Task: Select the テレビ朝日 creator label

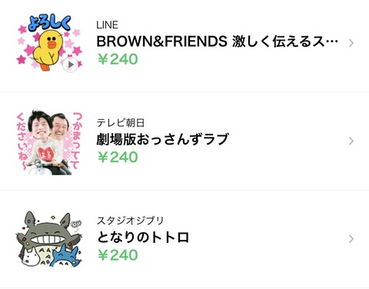Action: click(x=121, y=123)
